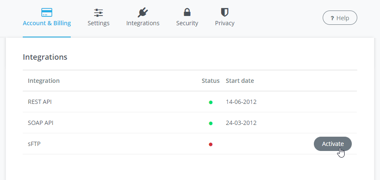Viewport: 380px width, 180px height.
Task: Activate the sFTP integration
Action: (x=332, y=144)
